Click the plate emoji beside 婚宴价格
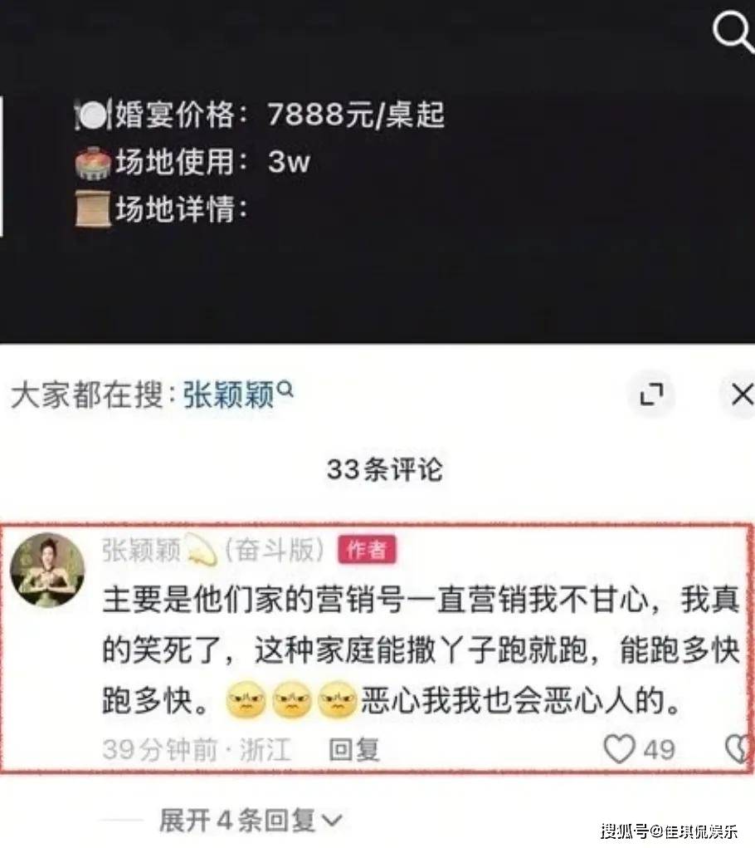Image resolution: width=755 pixels, height=848 pixels. pos(93,115)
